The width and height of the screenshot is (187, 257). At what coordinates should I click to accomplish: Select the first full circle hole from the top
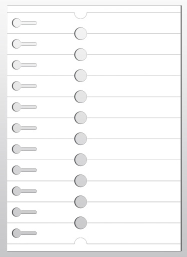(x=80, y=33)
